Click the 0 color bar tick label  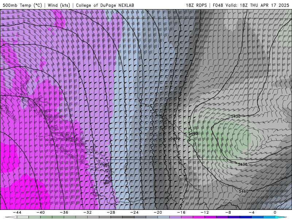click(x=275, y=212)
